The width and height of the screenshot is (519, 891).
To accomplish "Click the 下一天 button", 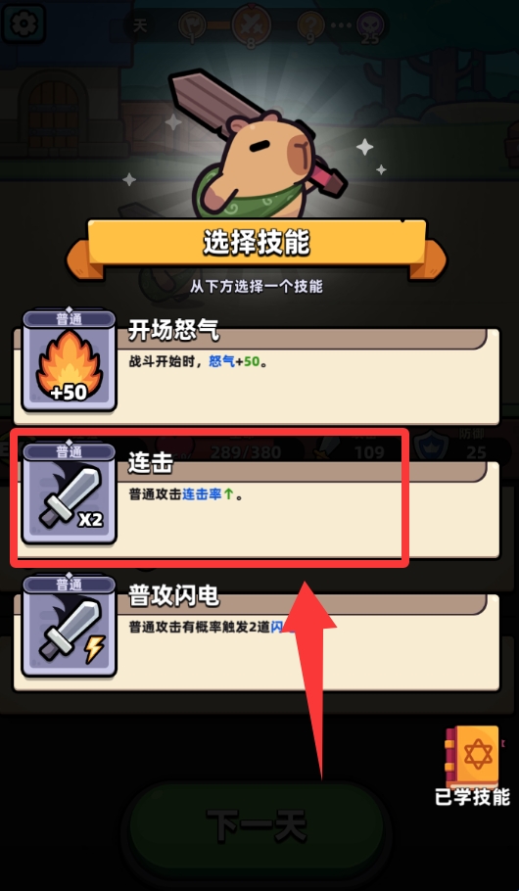I will [x=257, y=825].
